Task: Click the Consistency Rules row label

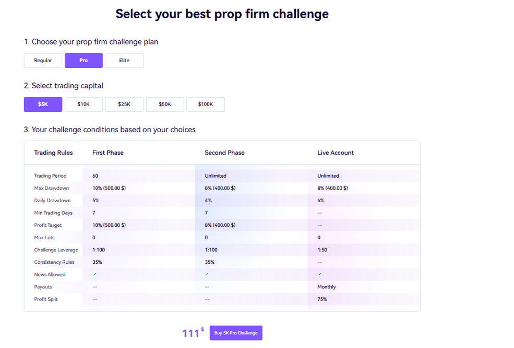Action: 54,262
